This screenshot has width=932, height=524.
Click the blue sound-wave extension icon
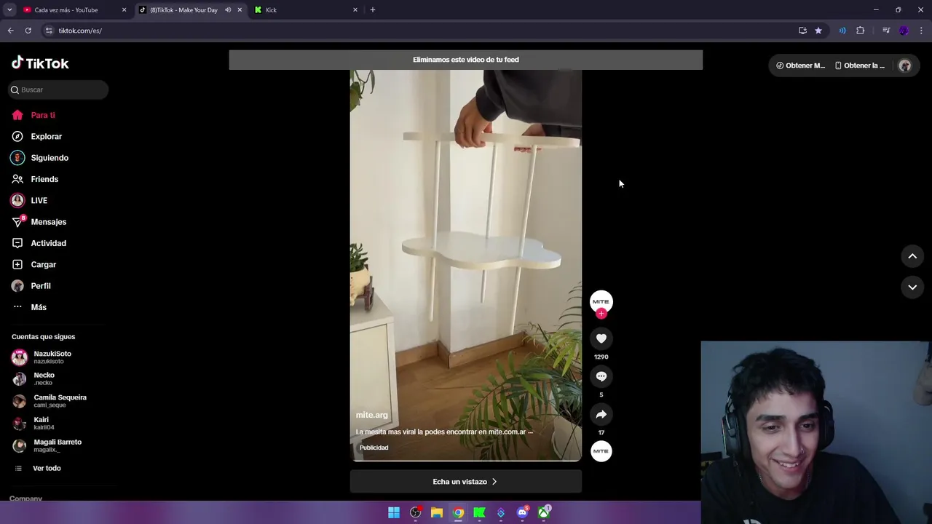(x=842, y=31)
